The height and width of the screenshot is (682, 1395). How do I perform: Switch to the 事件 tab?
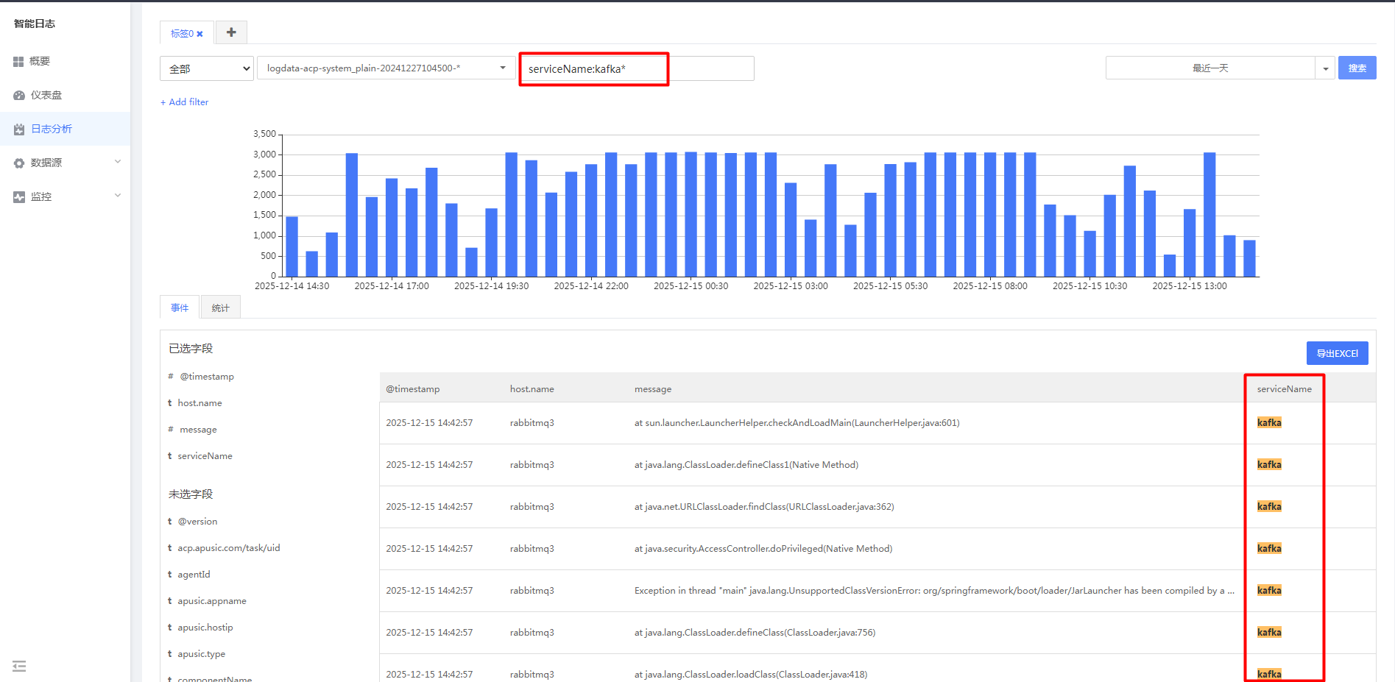pyautogui.click(x=180, y=308)
